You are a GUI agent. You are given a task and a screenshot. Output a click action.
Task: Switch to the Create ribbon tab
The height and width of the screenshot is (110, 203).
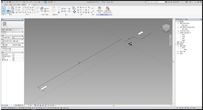click(x=6, y=5)
